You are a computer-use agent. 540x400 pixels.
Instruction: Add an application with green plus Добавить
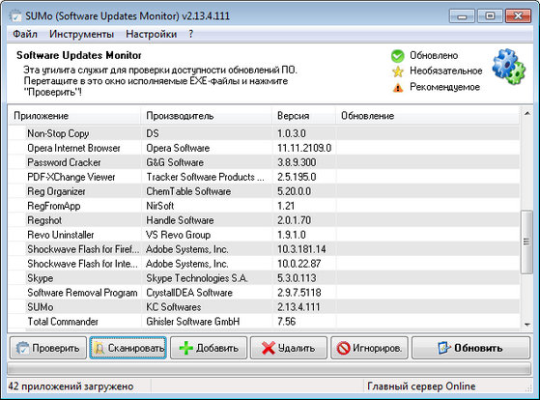click(x=209, y=348)
